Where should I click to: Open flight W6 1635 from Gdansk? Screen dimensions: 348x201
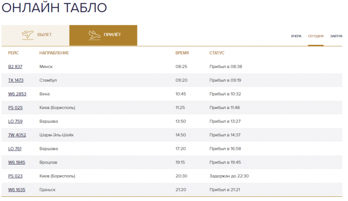(x=17, y=190)
